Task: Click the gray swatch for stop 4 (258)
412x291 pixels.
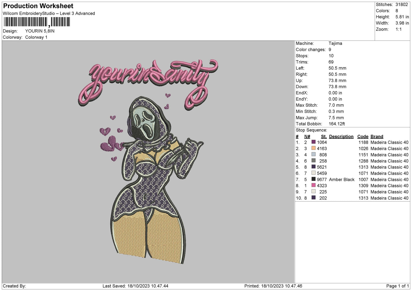Action: pyautogui.click(x=313, y=161)
